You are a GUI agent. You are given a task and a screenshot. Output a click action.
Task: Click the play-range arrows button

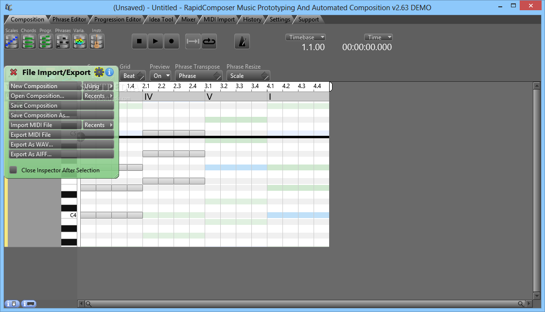pos(193,41)
